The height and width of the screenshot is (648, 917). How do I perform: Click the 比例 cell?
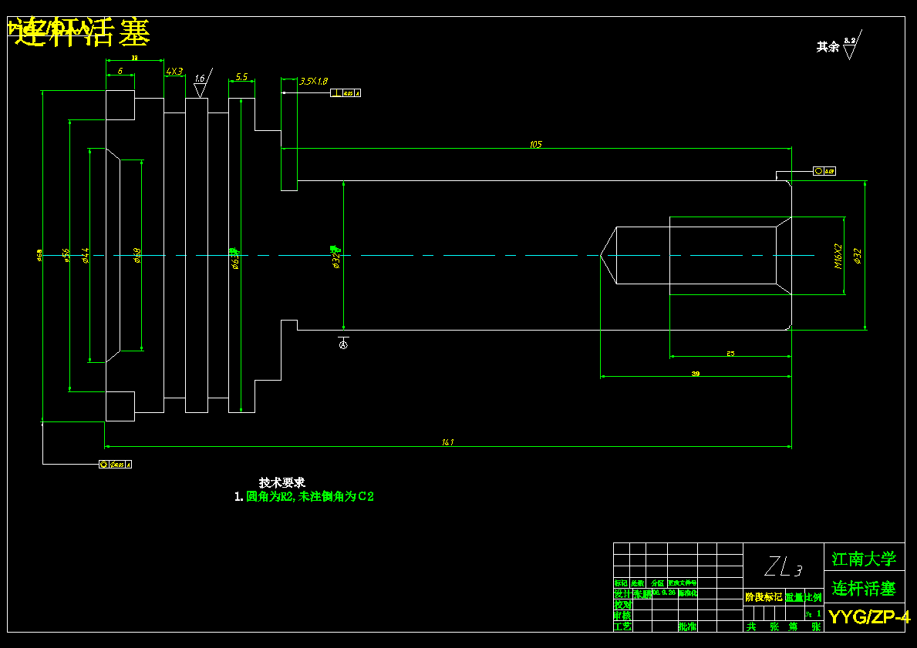pos(814,597)
